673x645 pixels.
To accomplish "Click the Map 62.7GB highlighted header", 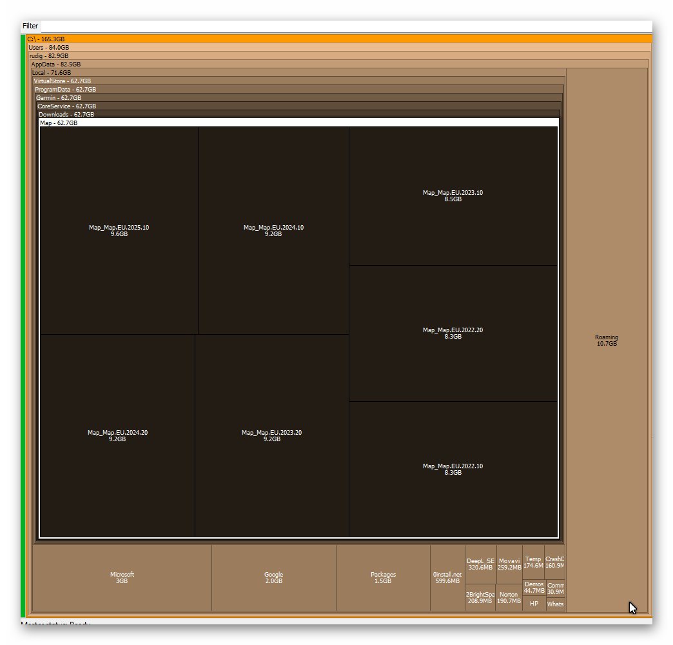I will (299, 123).
